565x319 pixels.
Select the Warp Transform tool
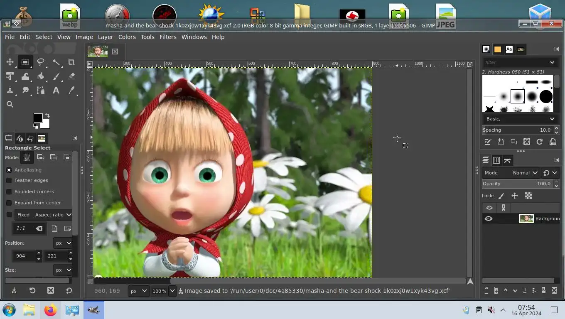[x=25, y=76]
